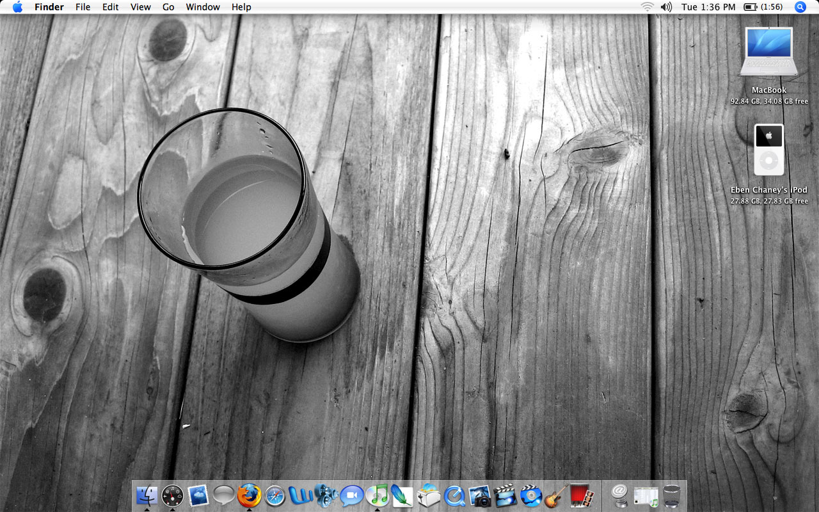This screenshot has height=512, width=819.
Task: Open the Apple menu
Action: (17, 7)
